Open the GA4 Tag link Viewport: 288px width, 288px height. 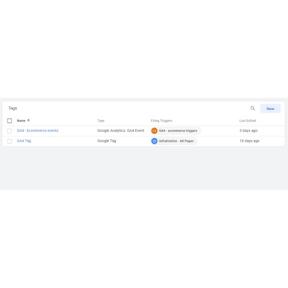(24, 141)
